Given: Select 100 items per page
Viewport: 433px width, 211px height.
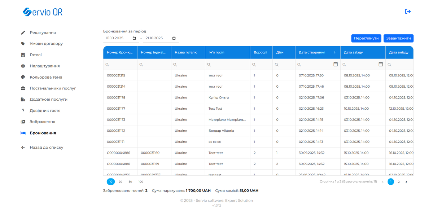Looking at the screenshot, I should click(141, 182).
